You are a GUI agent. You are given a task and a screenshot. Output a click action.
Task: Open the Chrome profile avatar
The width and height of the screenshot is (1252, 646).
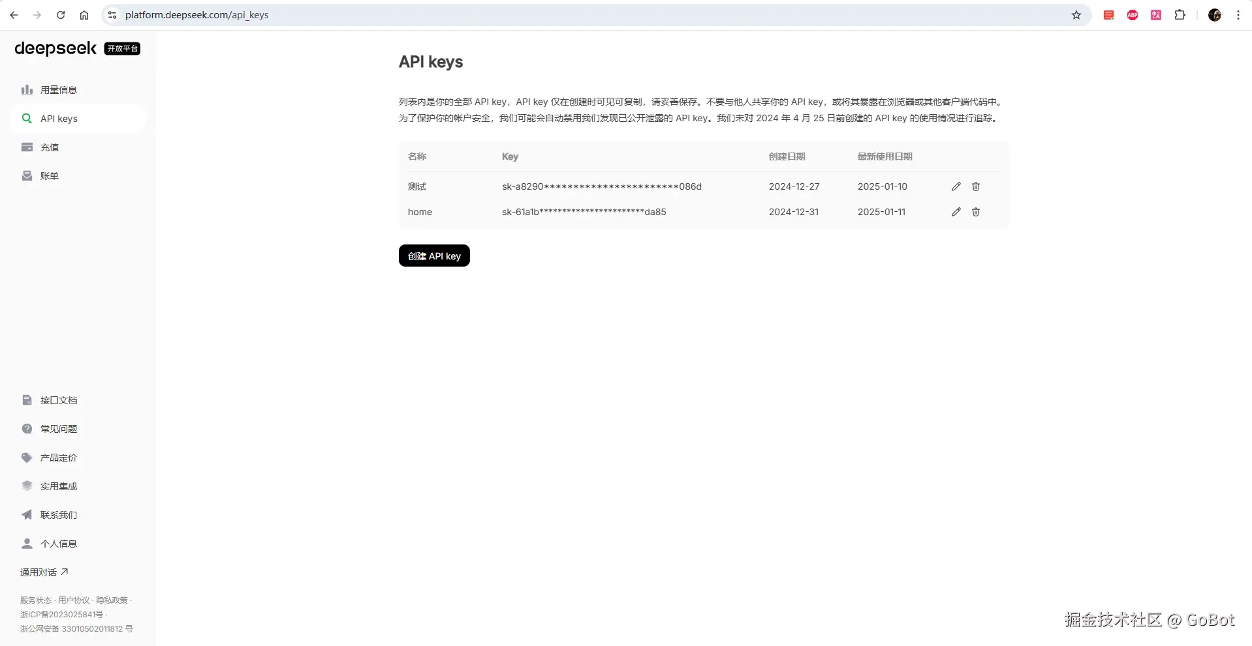(1215, 15)
